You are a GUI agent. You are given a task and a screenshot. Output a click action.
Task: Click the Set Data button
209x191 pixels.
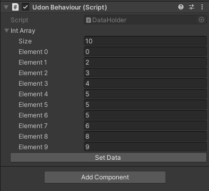(108, 158)
